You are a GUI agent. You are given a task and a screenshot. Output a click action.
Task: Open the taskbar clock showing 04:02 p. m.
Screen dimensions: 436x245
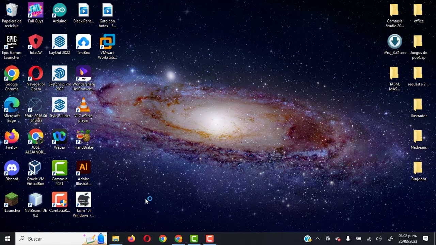pyautogui.click(x=408, y=239)
